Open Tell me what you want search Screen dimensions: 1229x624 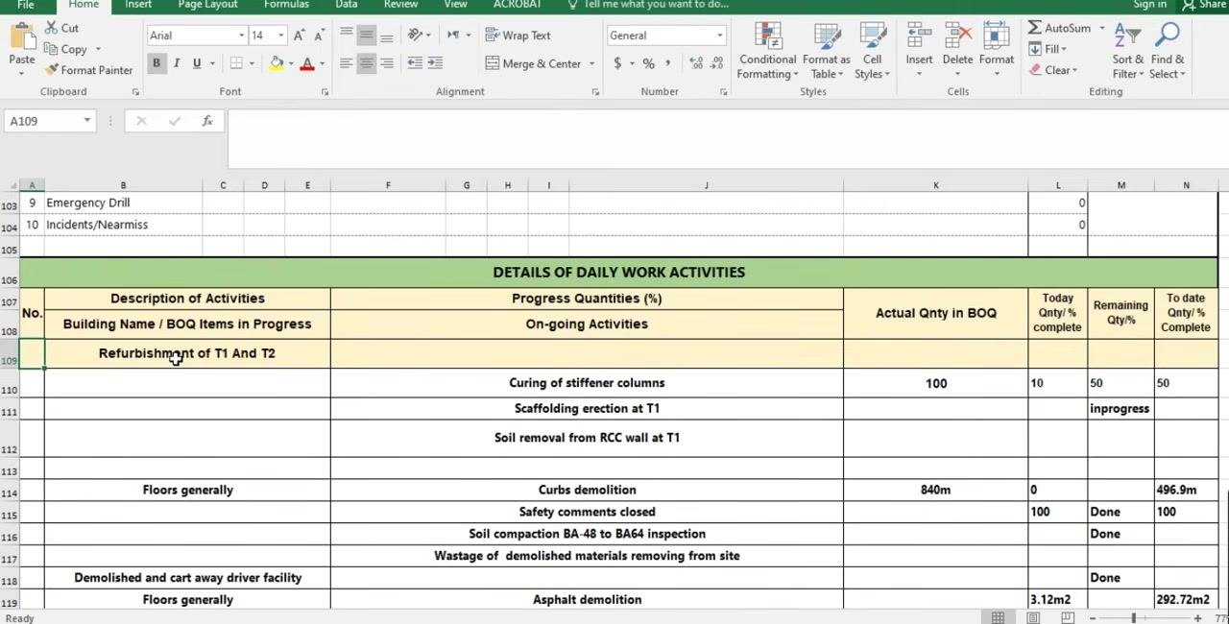648,5
